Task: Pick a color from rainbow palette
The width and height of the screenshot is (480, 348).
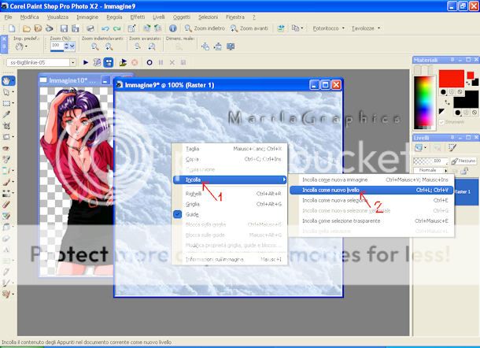Action: pyautogui.click(x=424, y=102)
